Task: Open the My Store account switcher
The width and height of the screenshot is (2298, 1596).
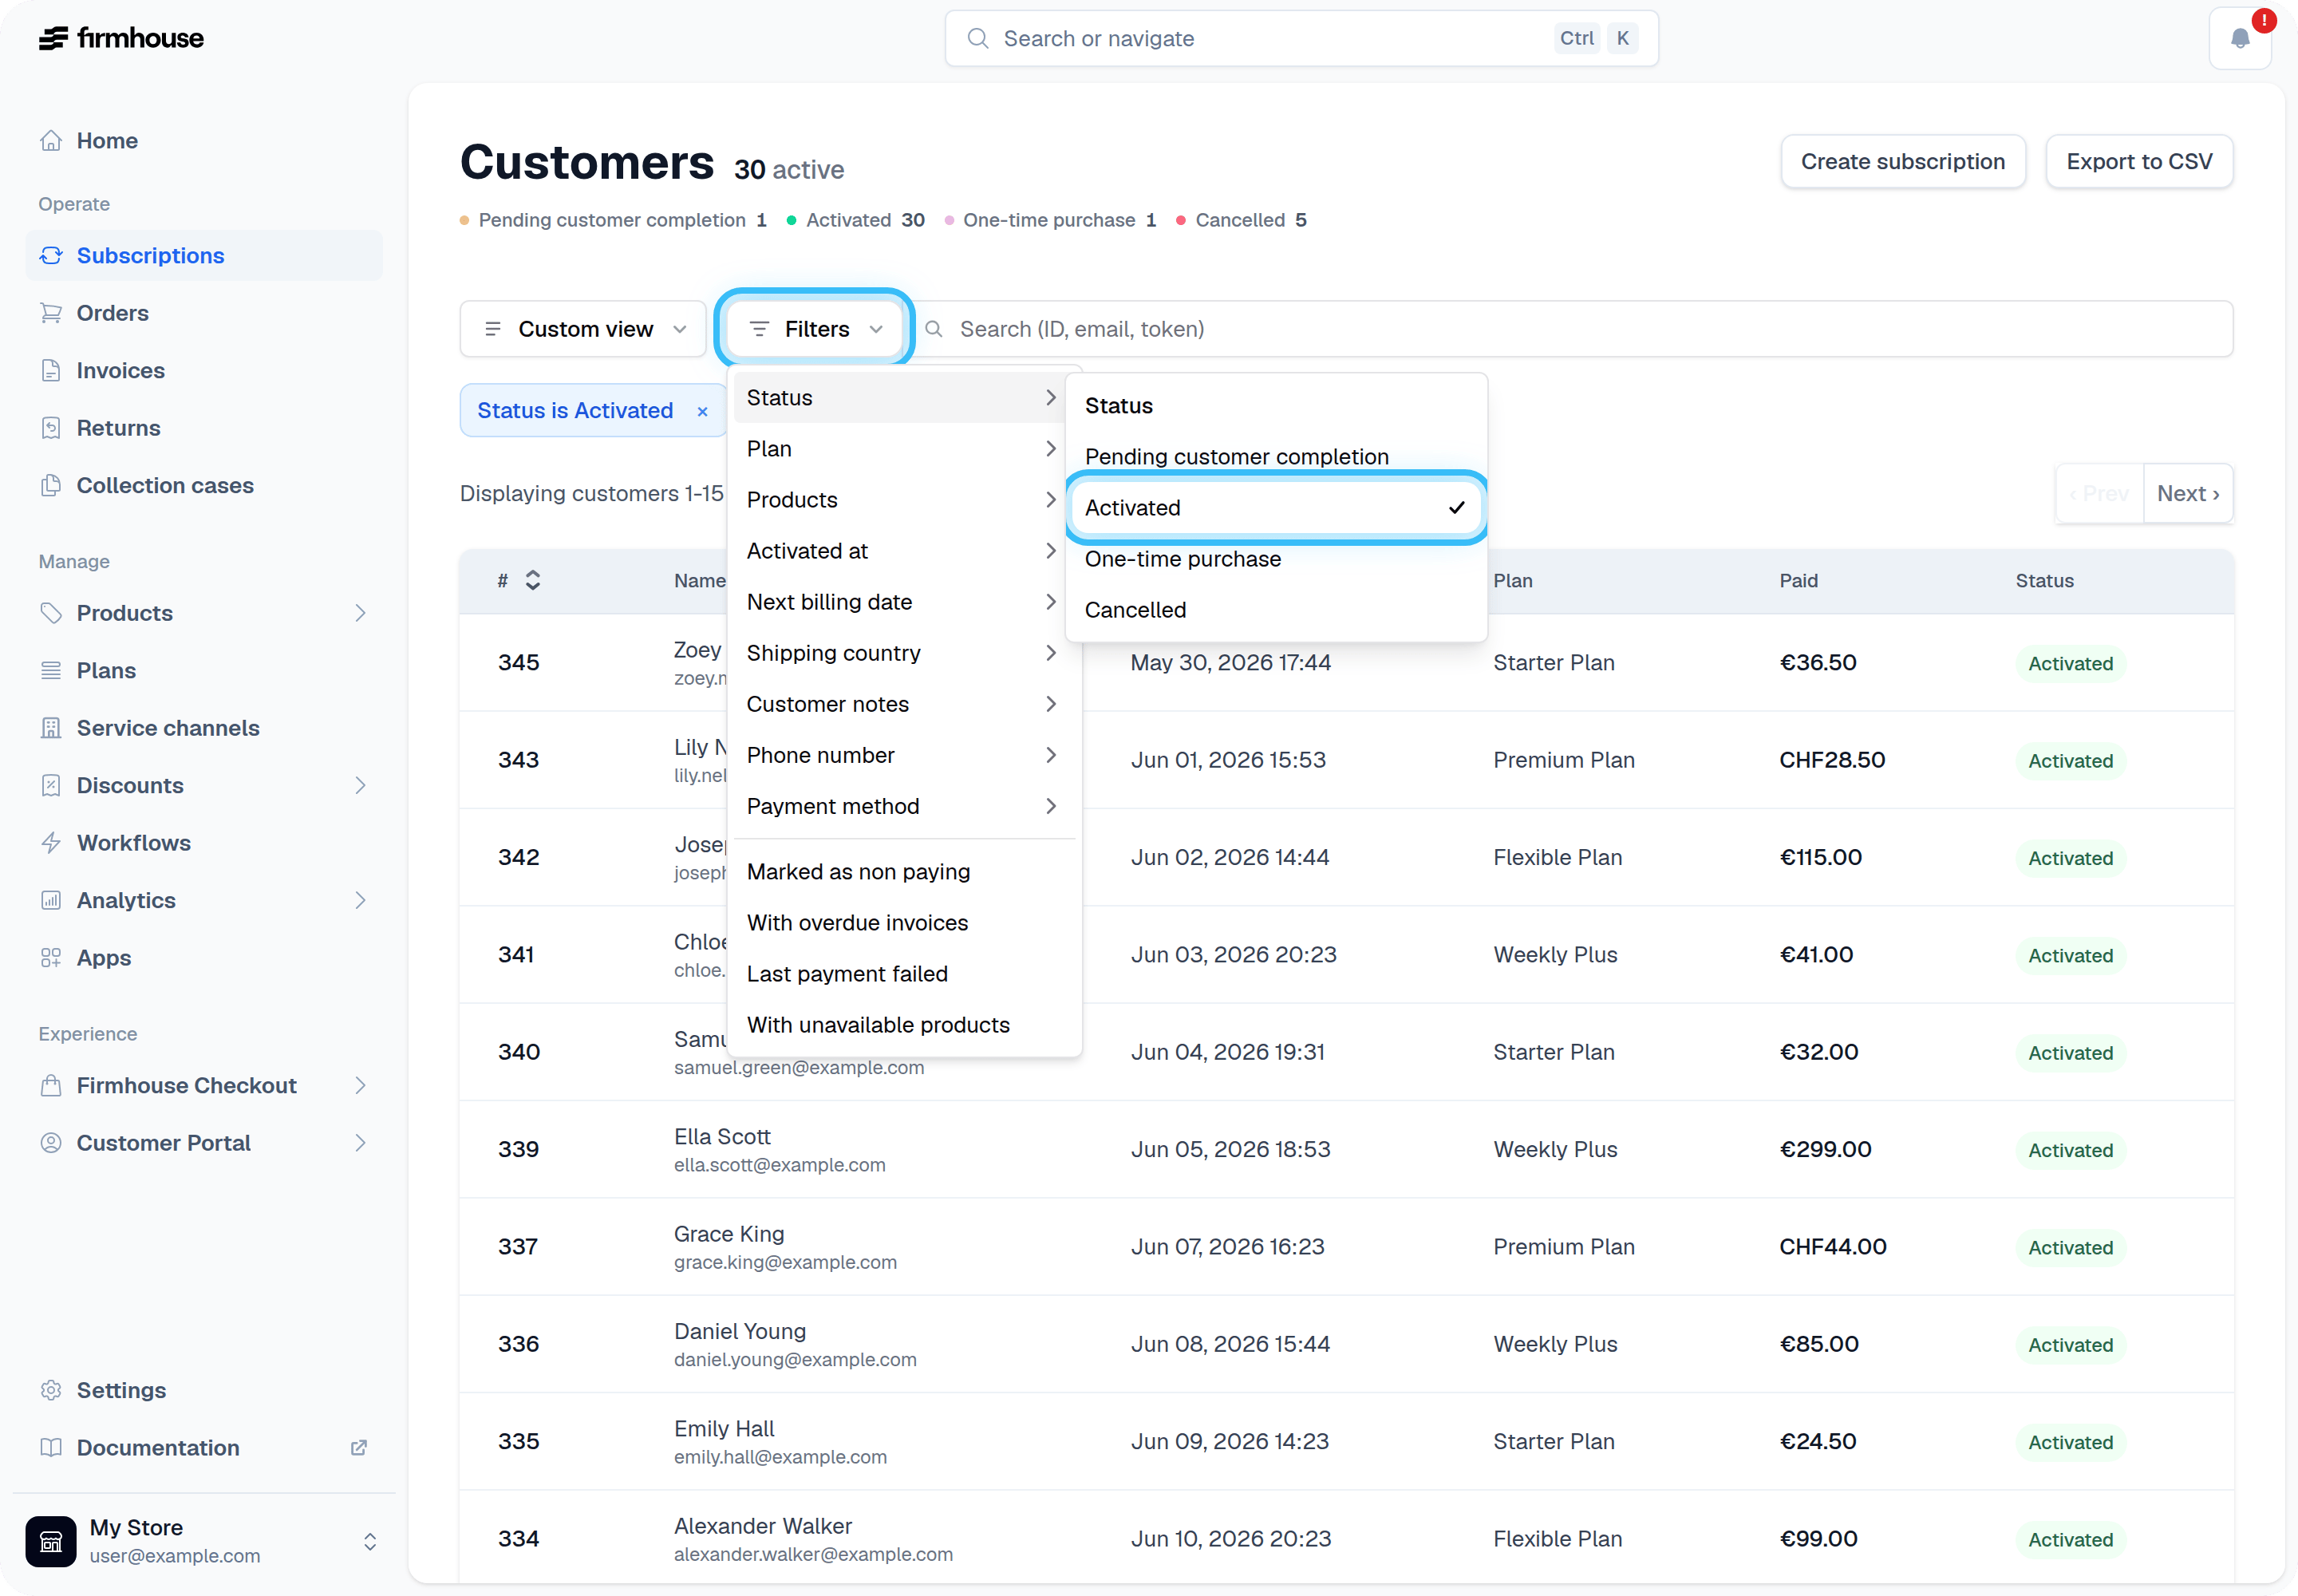Action: (204, 1541)
